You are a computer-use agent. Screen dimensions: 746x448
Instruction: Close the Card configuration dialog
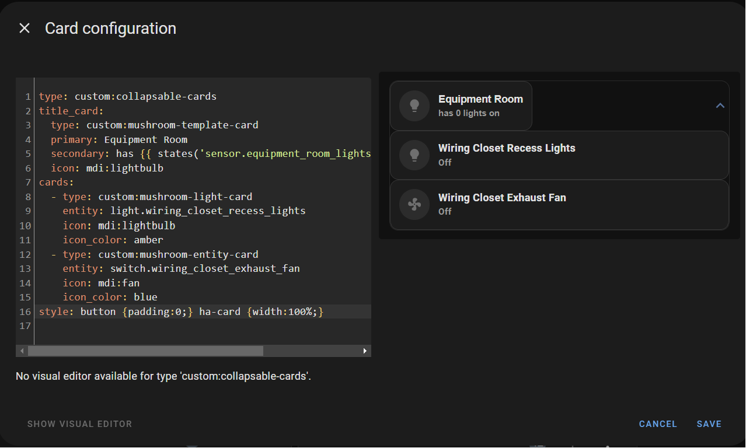pos(25,28)
